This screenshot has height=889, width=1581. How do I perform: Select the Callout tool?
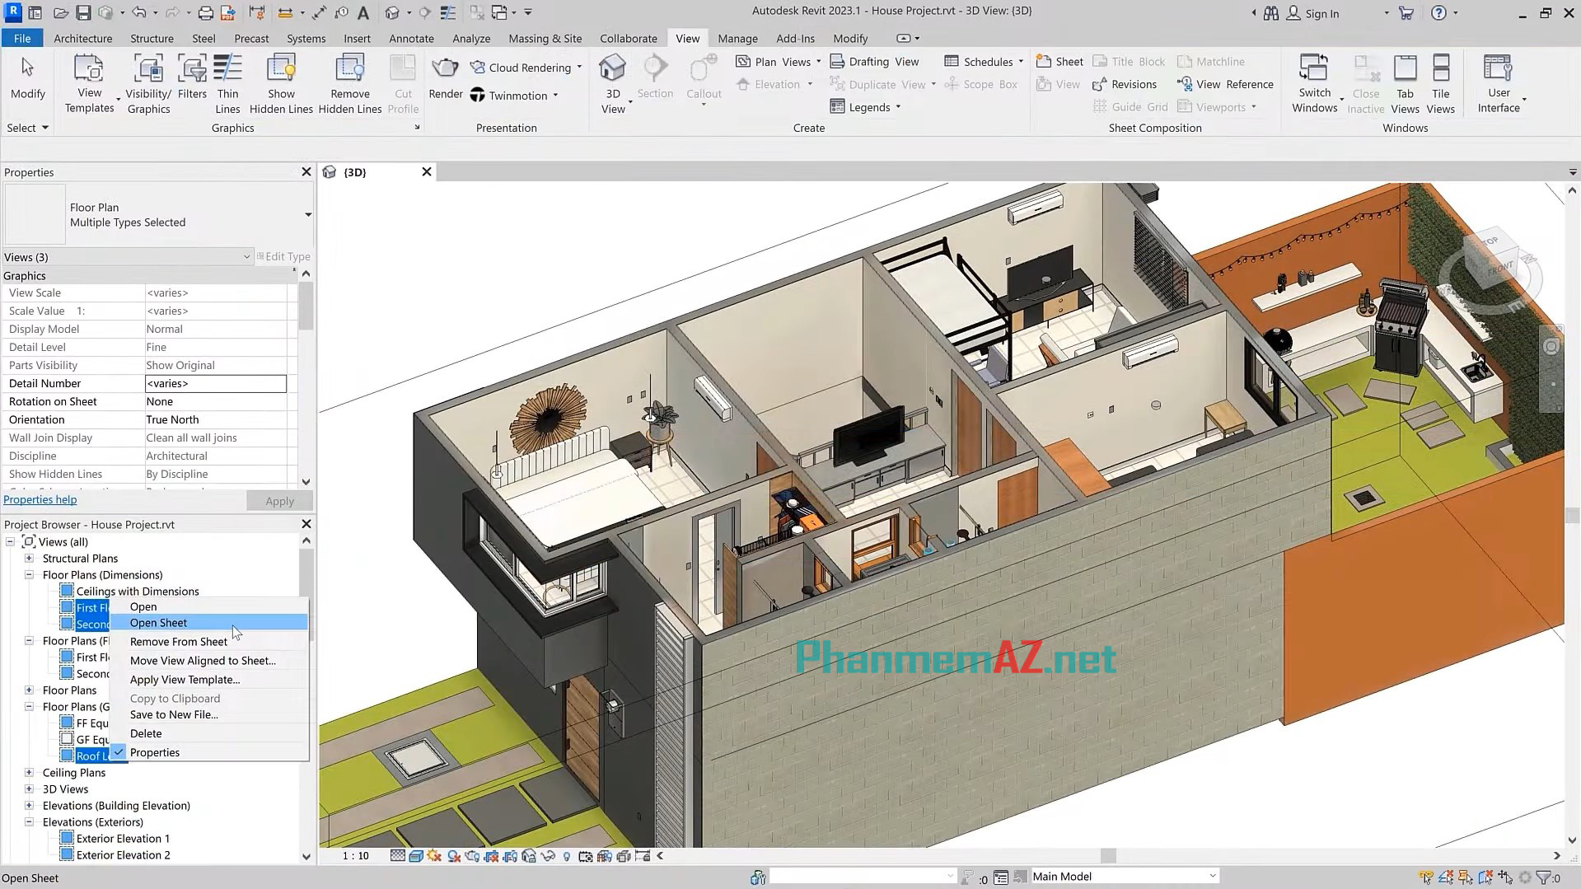coord(703,80)
